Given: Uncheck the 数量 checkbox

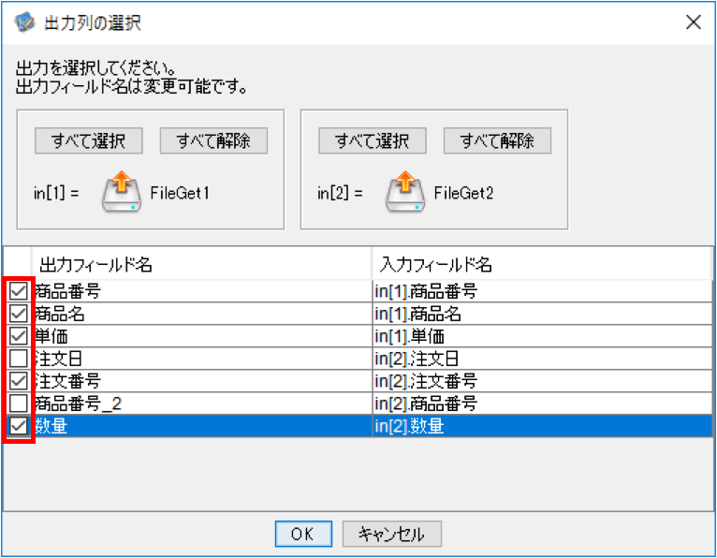Looking at the screenshot, I should point(19,426).
